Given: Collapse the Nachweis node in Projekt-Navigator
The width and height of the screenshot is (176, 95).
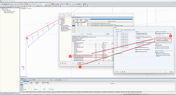Looking at the screenshot, I should tap(1, 9).
